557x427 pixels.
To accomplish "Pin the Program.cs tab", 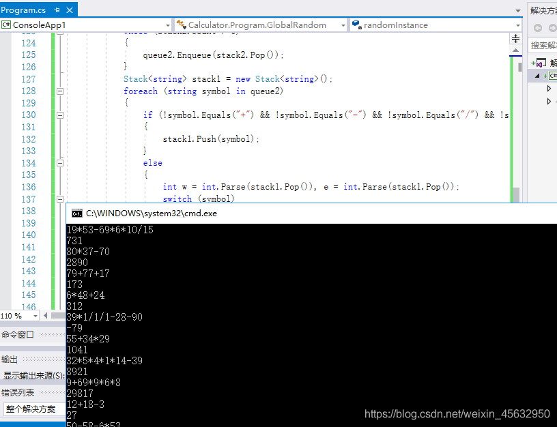I will pyautogui.click(x=57, y=10).
